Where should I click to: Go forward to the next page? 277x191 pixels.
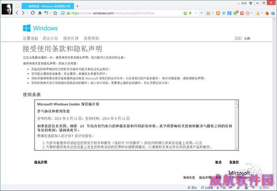[23, 13]
